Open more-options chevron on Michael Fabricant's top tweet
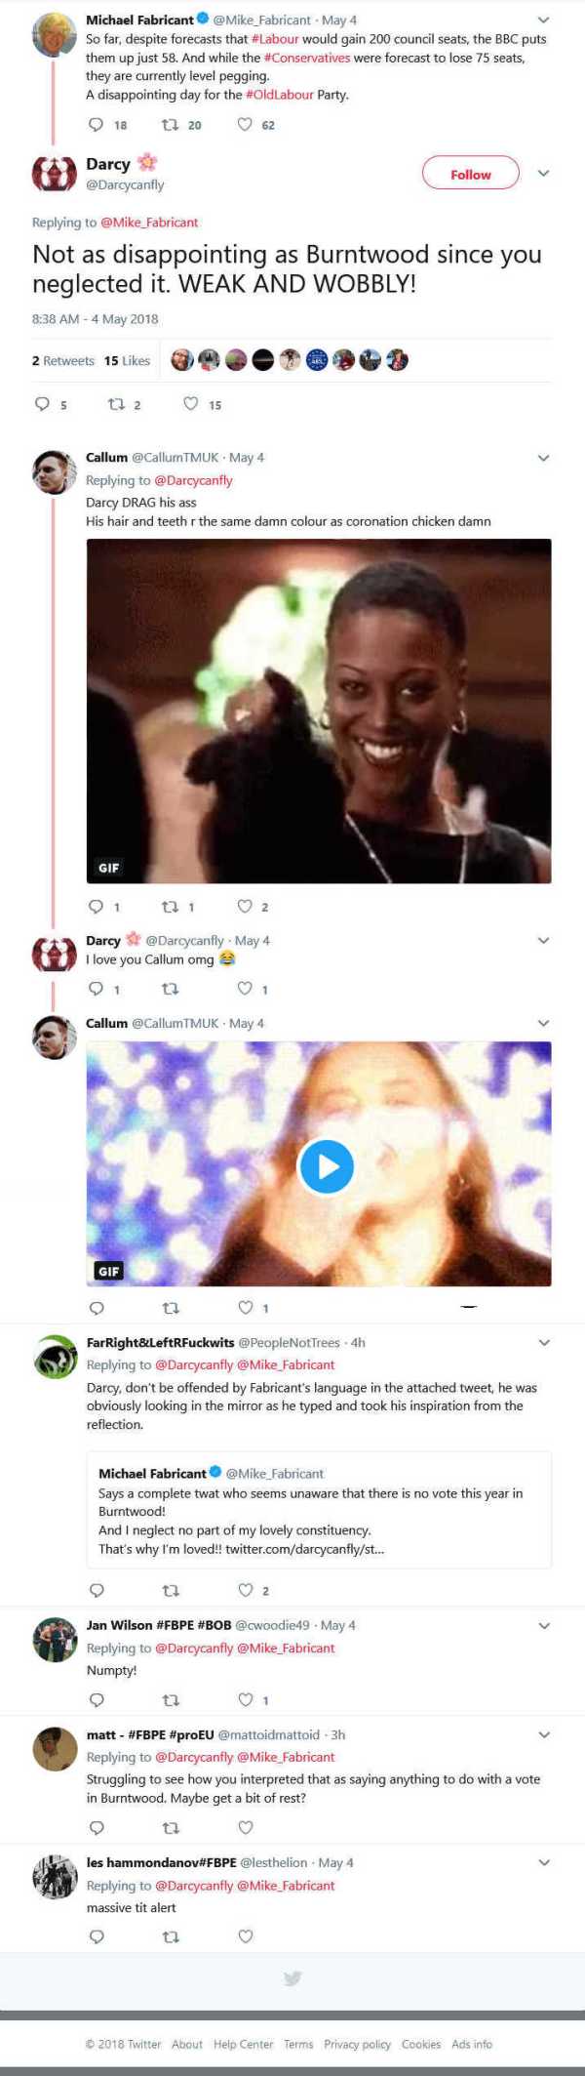This screenshot has height=2076, width=585. pyautogui.click(x=544, y=20)
